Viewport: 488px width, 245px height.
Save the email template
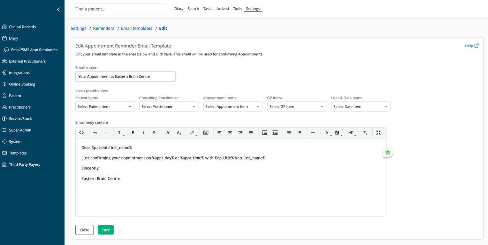tap(106, 230)
